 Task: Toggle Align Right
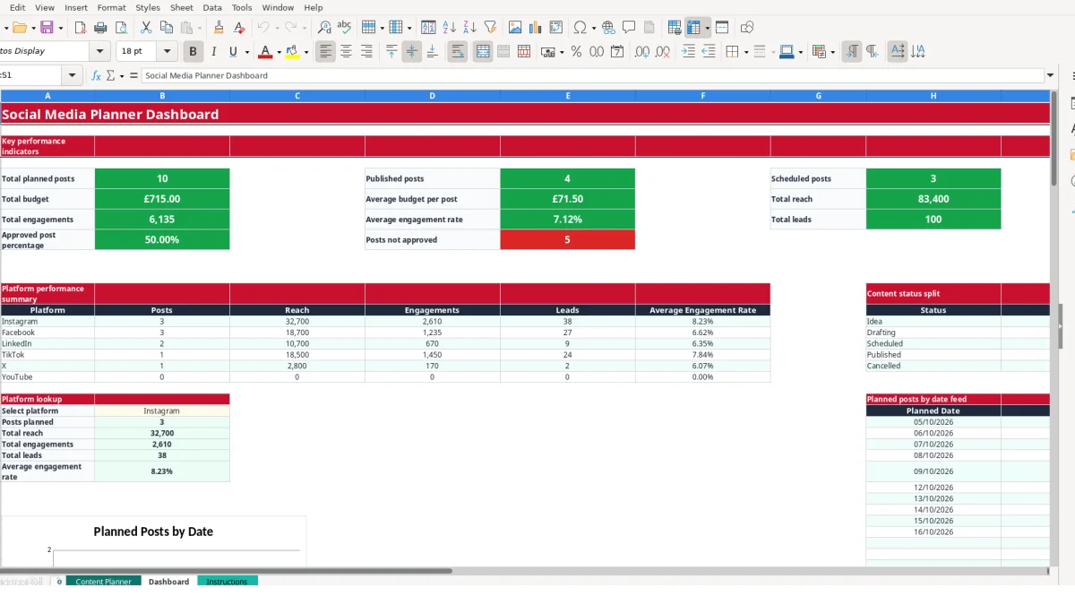[x=366, y=52]
